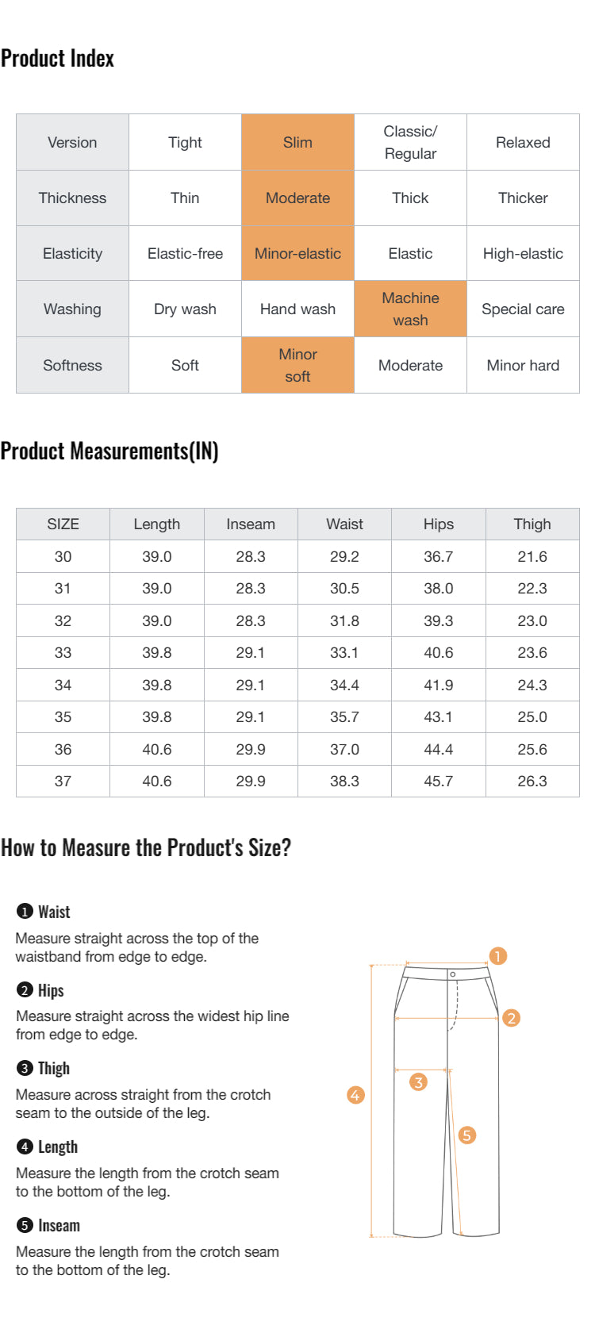Click the Product Index heading
Image resolution: width=595 pixels, height=1329 pixels.
pyautogui.click(x=57, y=59)
